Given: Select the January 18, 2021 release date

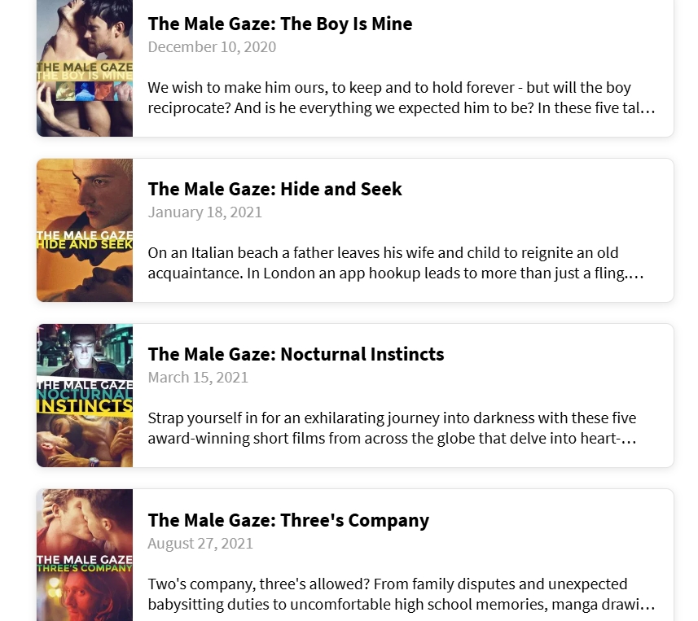Looking at the screenshot, I should (204, 212).
